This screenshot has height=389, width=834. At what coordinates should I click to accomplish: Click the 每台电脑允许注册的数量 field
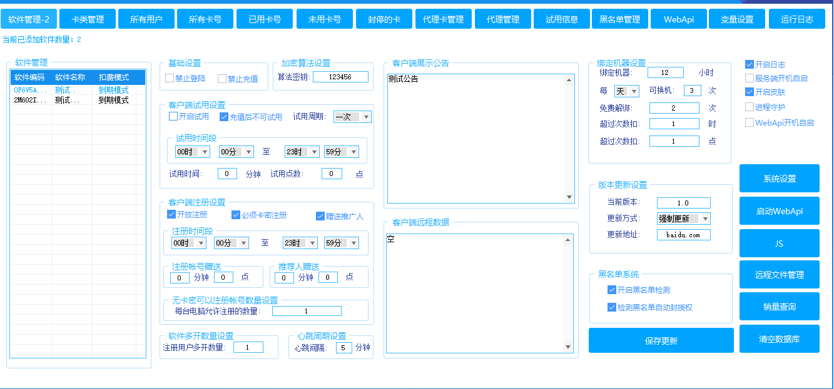(x=307, y=311)
